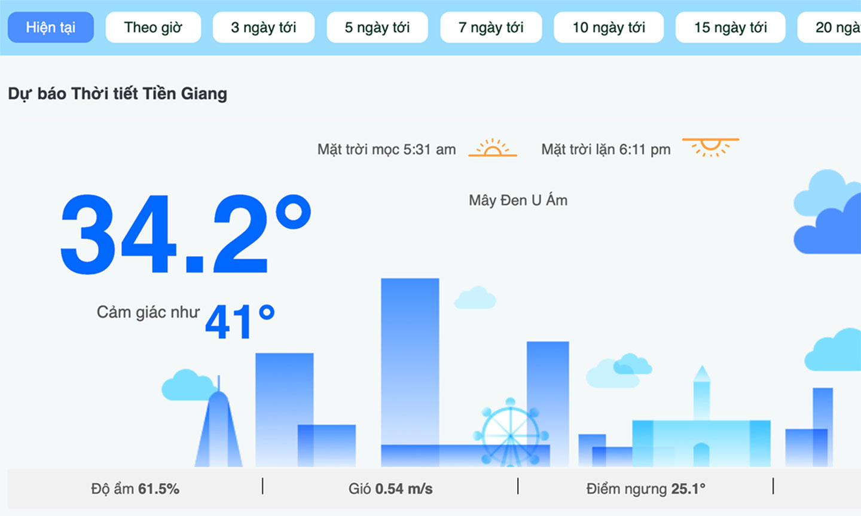Open the 7 ngày tới forecast
Viewport: 861px width, 516px height.
(491, 27)
